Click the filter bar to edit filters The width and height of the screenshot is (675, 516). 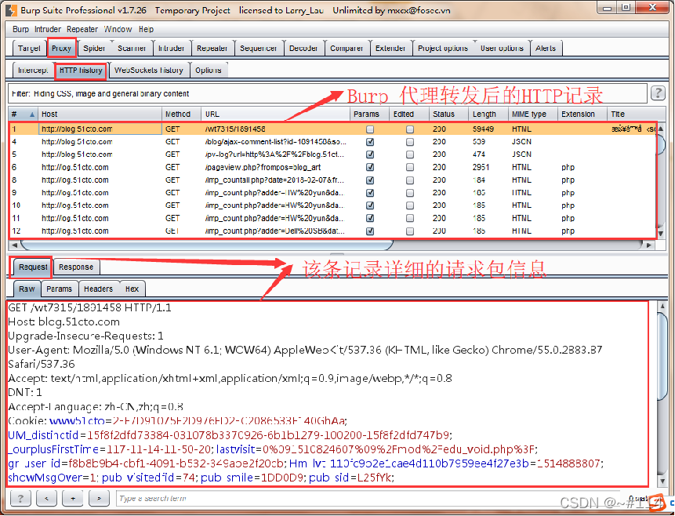click(328, 93)
